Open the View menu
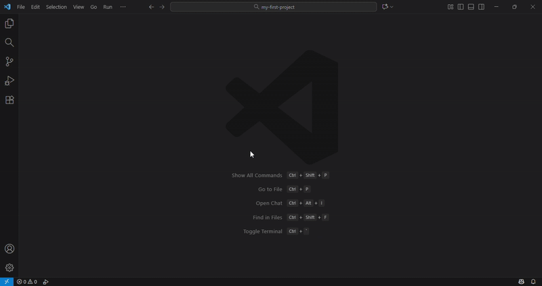 tap(79, 7)
